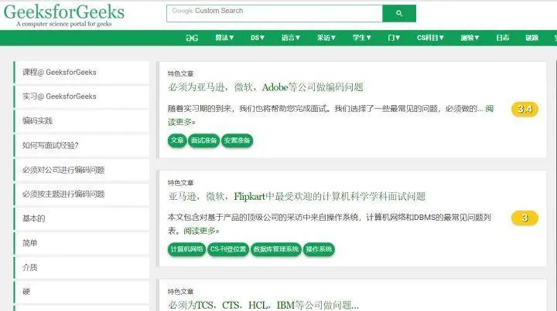
Task: Open article about Amazon, Microsoft, Adobe coding questions
Action: 265,87
